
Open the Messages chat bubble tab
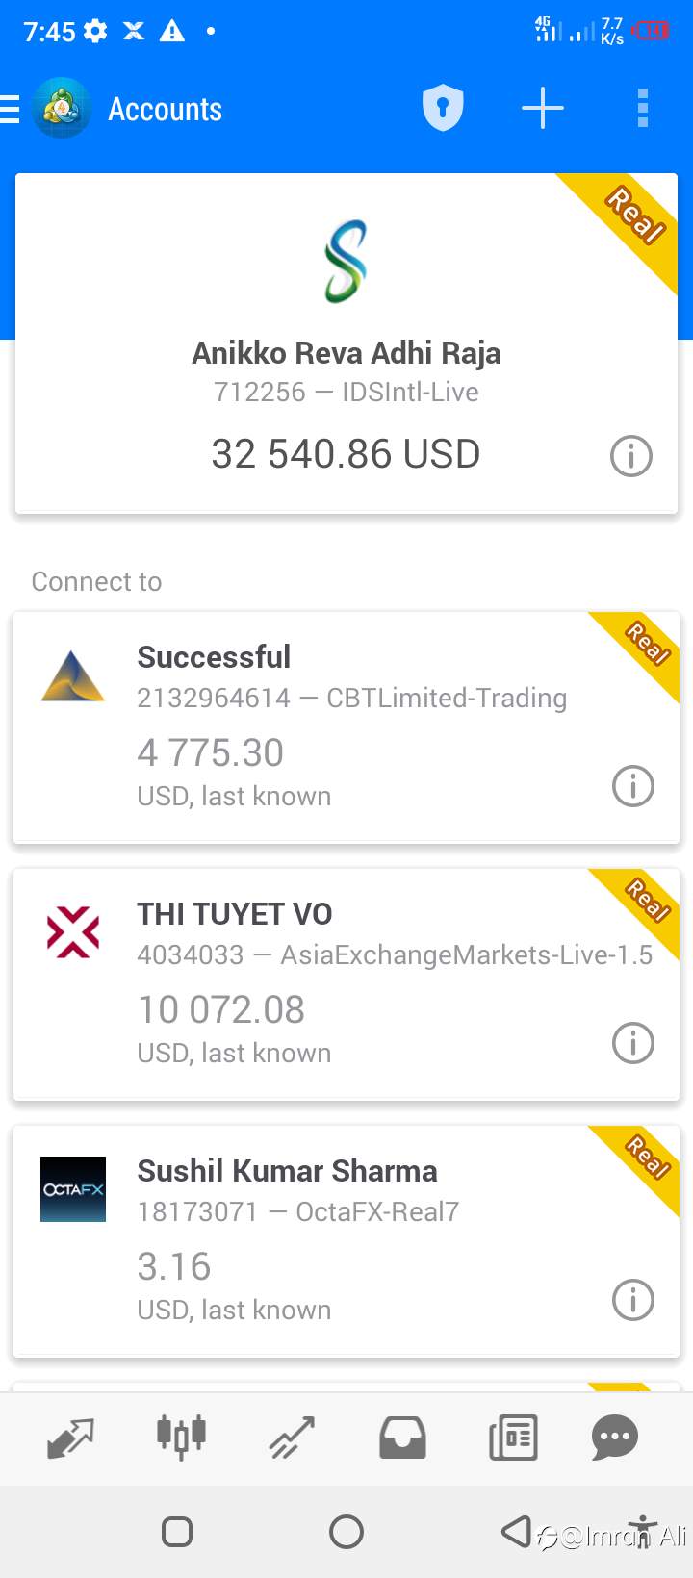point(615,1438)
